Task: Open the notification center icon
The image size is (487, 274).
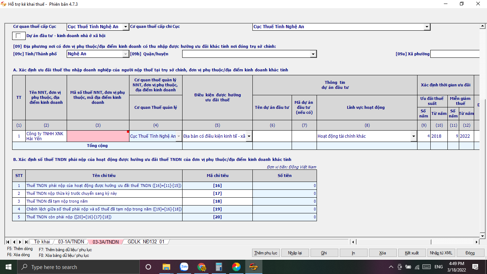Action: pos(475,267)
